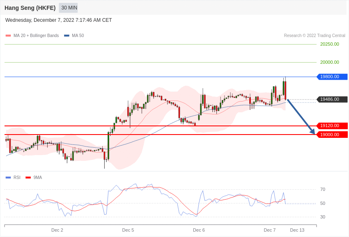Click the RSI 70 axis value
The width and height of the screenshot is (349, 237).
point(323,190)
